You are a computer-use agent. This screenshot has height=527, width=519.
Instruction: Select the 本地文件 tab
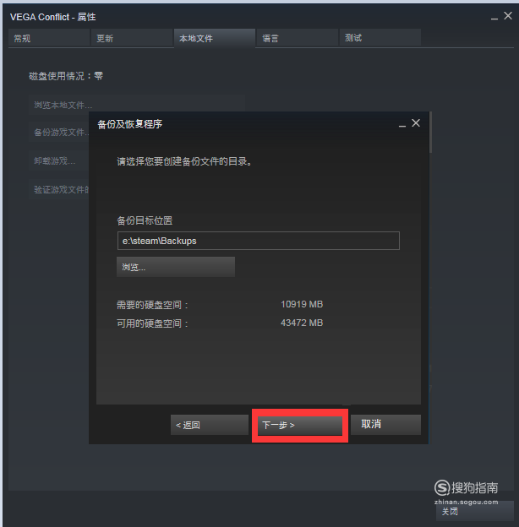(x=215, y=38)
